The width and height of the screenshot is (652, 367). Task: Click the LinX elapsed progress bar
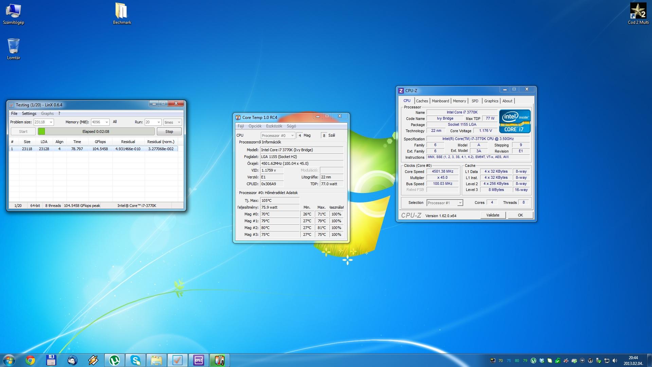96,132
